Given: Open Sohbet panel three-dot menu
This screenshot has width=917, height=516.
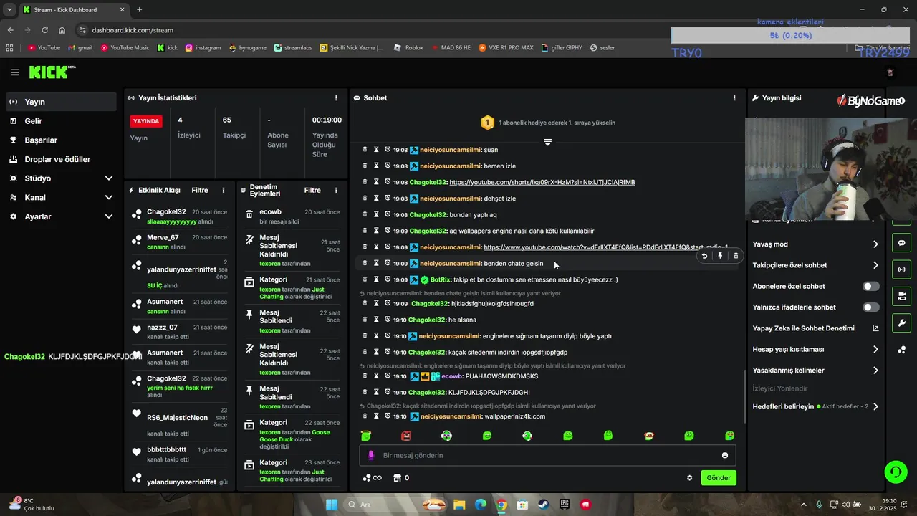Looking at the screenshot, I should (x=734, y=98).
